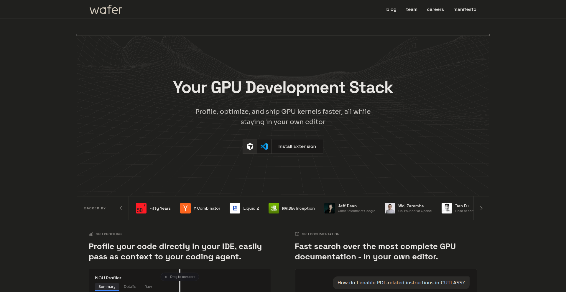Click the Install Extension button
566x292 pixels.
(x=297, y=146)
